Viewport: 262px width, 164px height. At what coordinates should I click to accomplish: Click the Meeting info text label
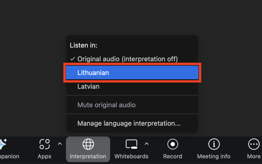[214, 156]
